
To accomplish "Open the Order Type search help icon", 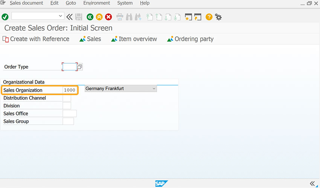I will coord(80,67).
